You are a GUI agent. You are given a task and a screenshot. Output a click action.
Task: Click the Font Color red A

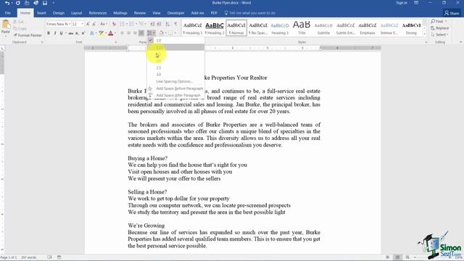(x=111, y=33)
